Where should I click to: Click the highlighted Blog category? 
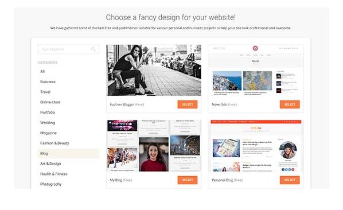(x=68, y=153)
